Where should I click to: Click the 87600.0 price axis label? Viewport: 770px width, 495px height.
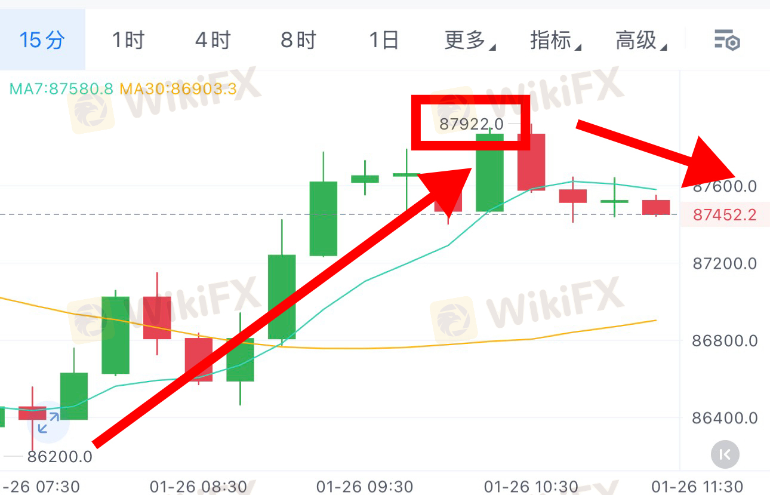725,186
